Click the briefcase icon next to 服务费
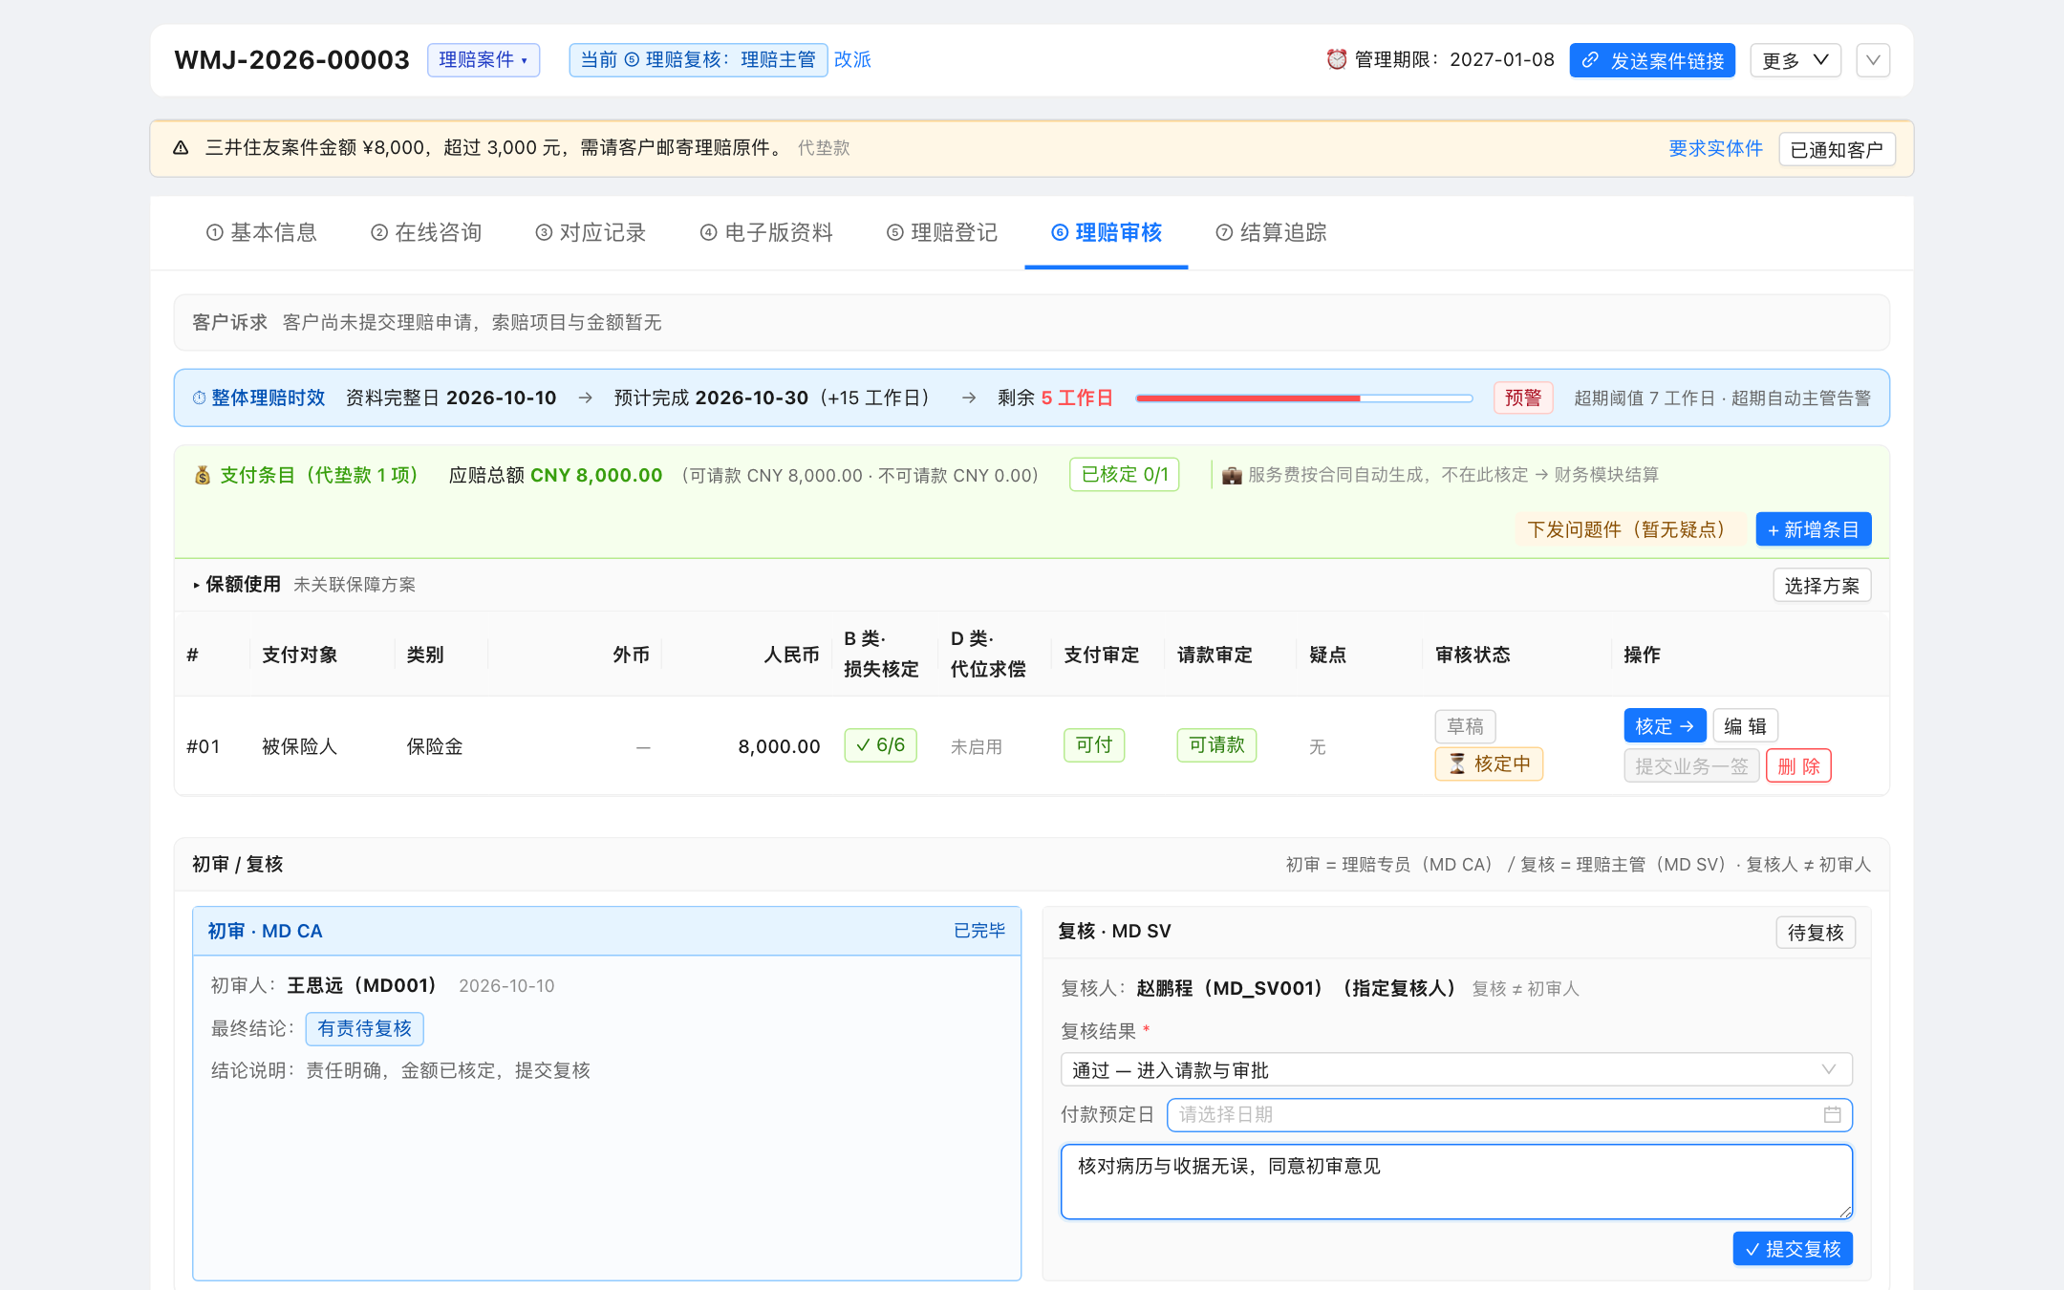Image resolution: width=2064 pixels, height=1290 pixels. [1232, 475]
